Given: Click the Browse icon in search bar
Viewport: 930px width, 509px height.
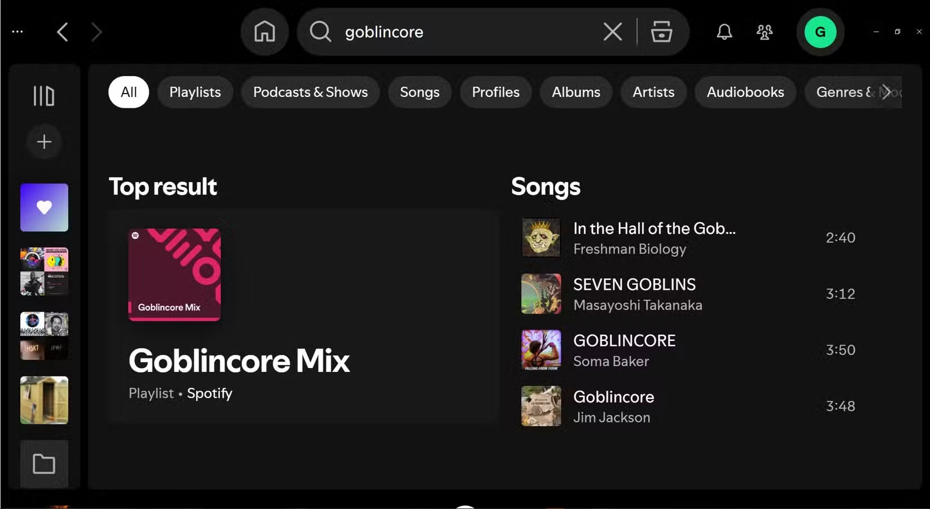Looking at the screenshot, I should click(661, 32).
